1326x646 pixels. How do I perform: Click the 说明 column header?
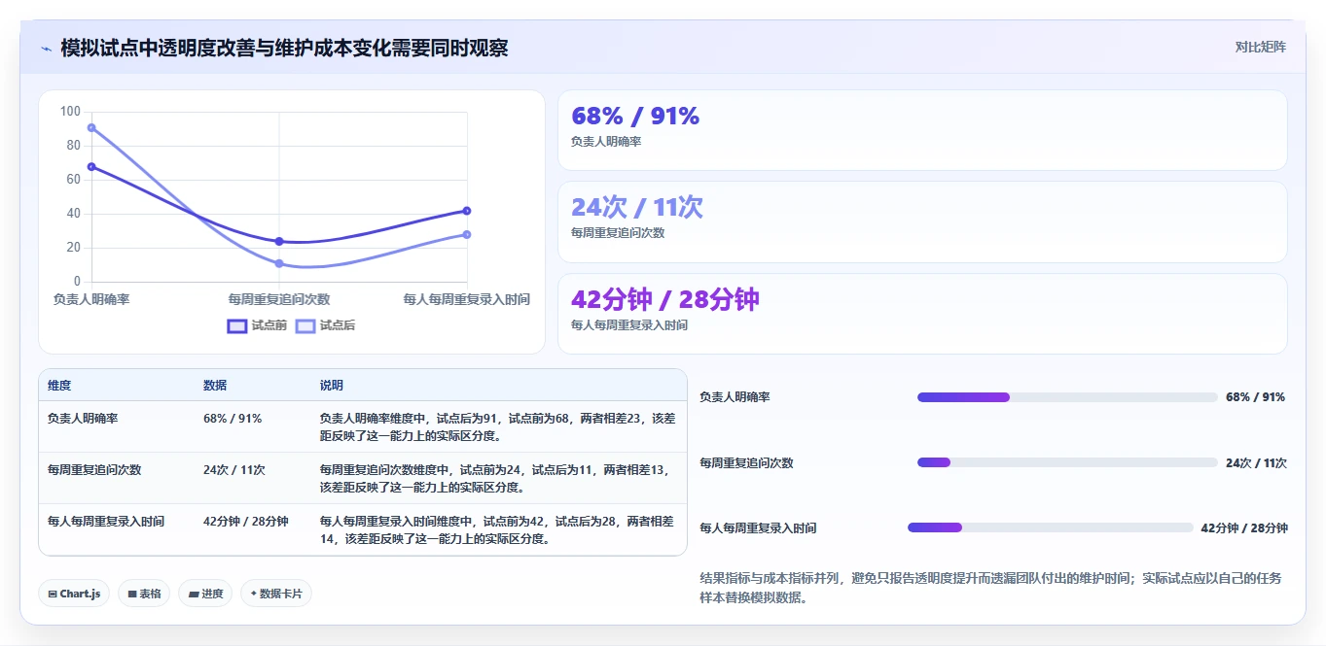[x=332, y=386]
